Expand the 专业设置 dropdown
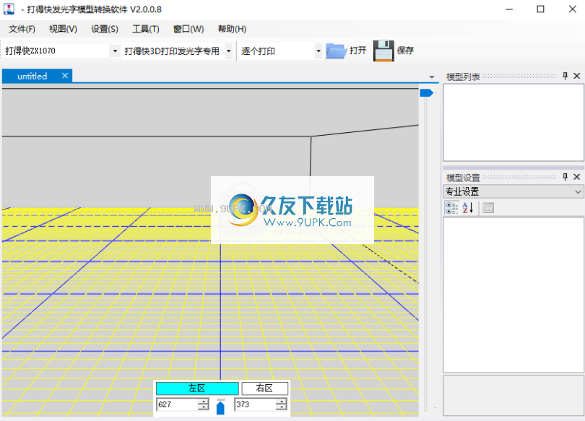This screenshot has width=585, height=421. 578,191
